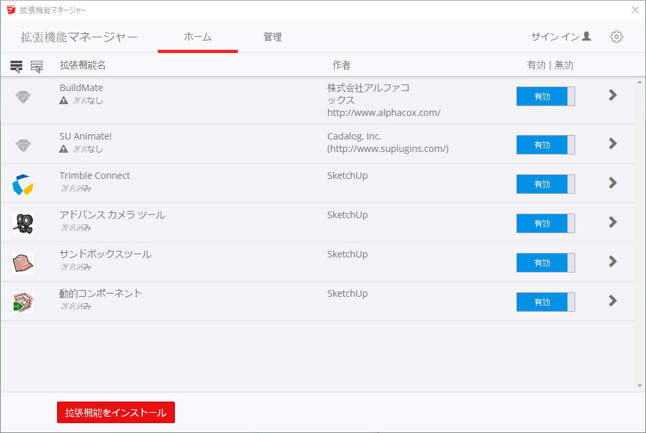The height and width of the screenshot is (433, 646).
Task: Select the Trimble Connect extension name
Action: click(95, 176)
